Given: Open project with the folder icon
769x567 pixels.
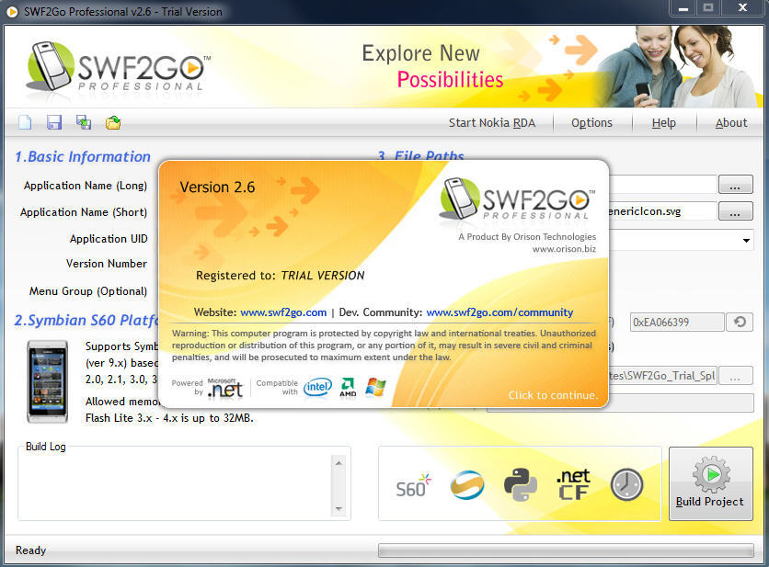Looking at the screenshot, I should click(113, 122).
